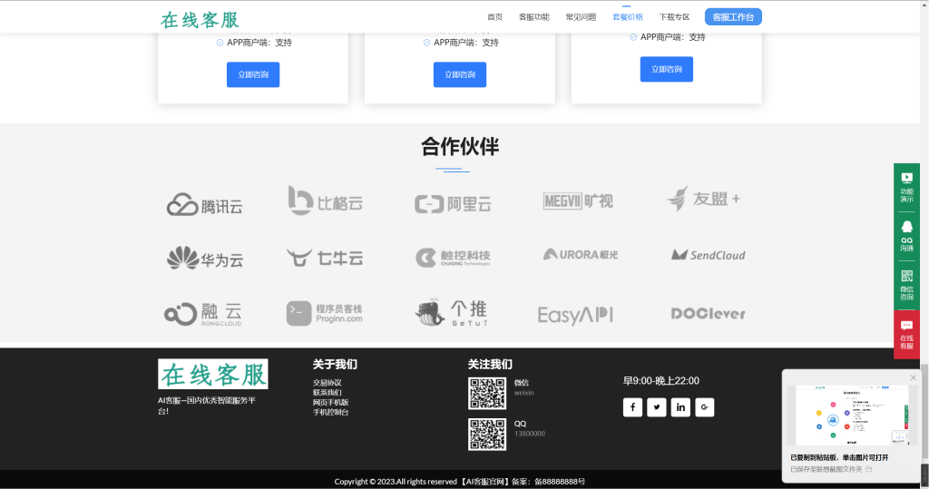Click the 个推 GeTui partner logo
Screen dimensions: 929x489
(451, 313)
